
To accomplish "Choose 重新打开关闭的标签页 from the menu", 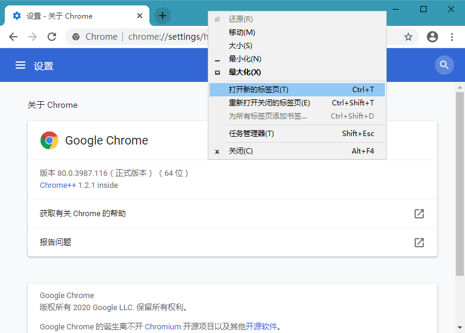I will pos(269,103).
